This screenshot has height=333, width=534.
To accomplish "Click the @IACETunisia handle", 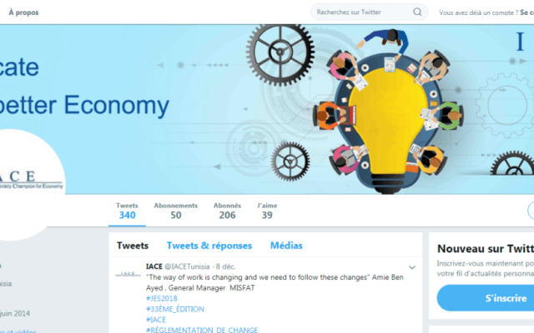I will pos(187,266).
